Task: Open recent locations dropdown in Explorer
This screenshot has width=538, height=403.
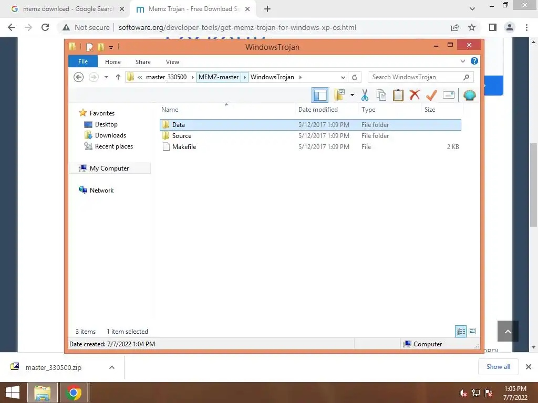Action: pos(106,77)
